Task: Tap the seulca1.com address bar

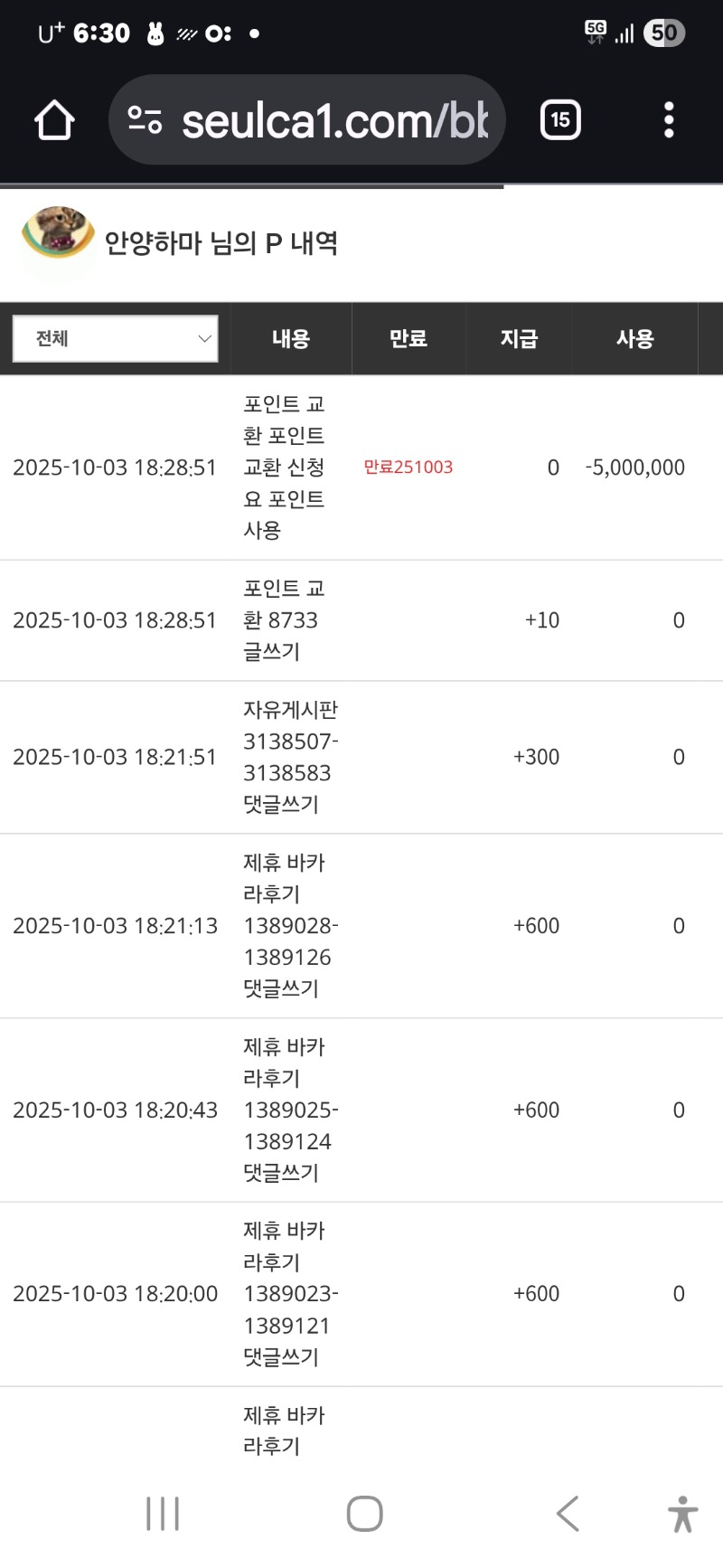Action: click(x=334, y=120)
